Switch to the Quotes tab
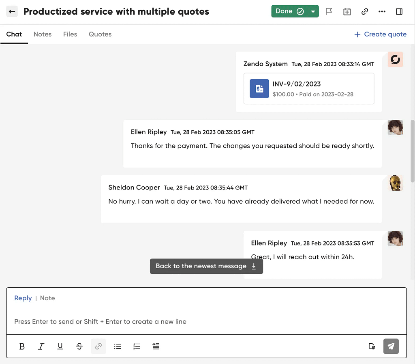 click(100, 34)
